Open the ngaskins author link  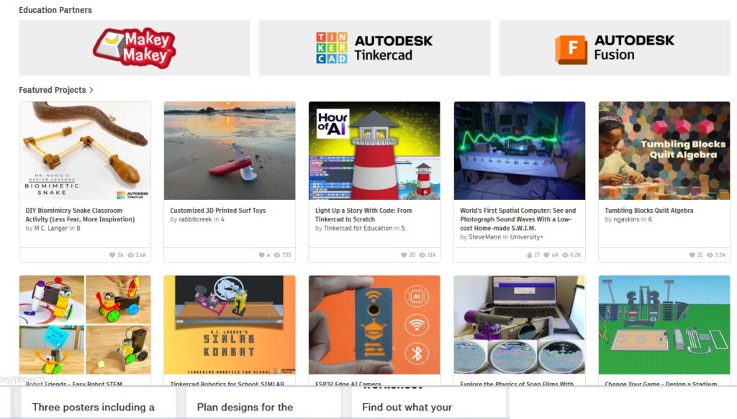click(x=627, y=219)
